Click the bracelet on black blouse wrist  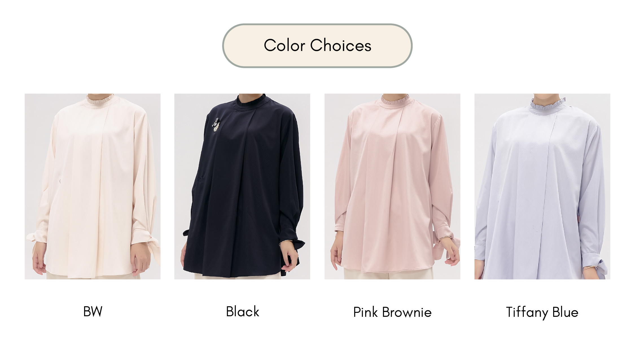286,242
